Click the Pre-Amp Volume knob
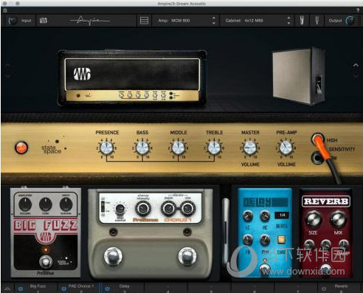Image resolution: width=363 pixels, height=293 pixels. (x=286, y=148)
